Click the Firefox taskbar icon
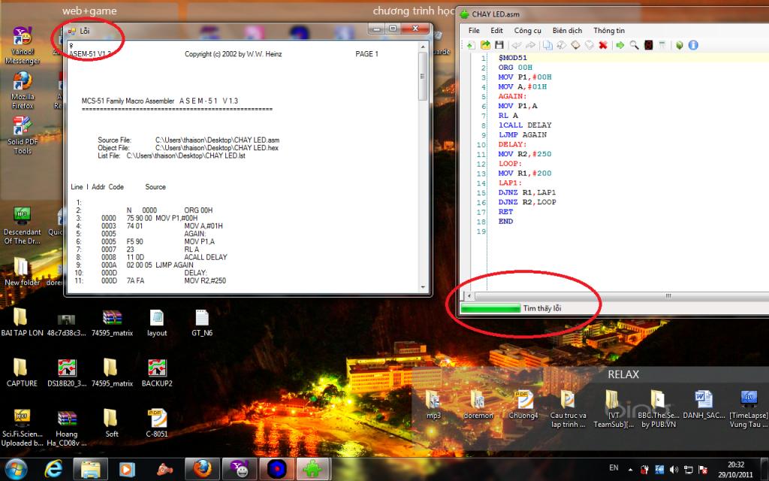Viewport: 769px width, 481px height. click(201, 469)
